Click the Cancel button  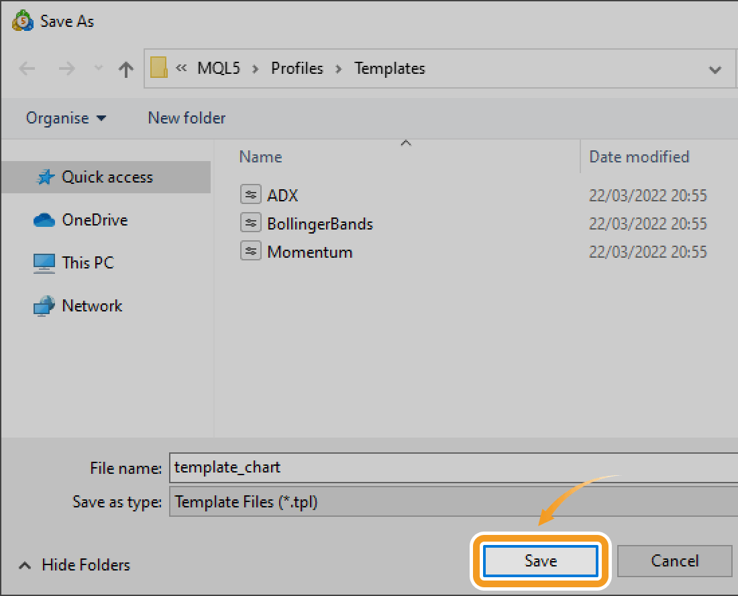coord(674,560)
